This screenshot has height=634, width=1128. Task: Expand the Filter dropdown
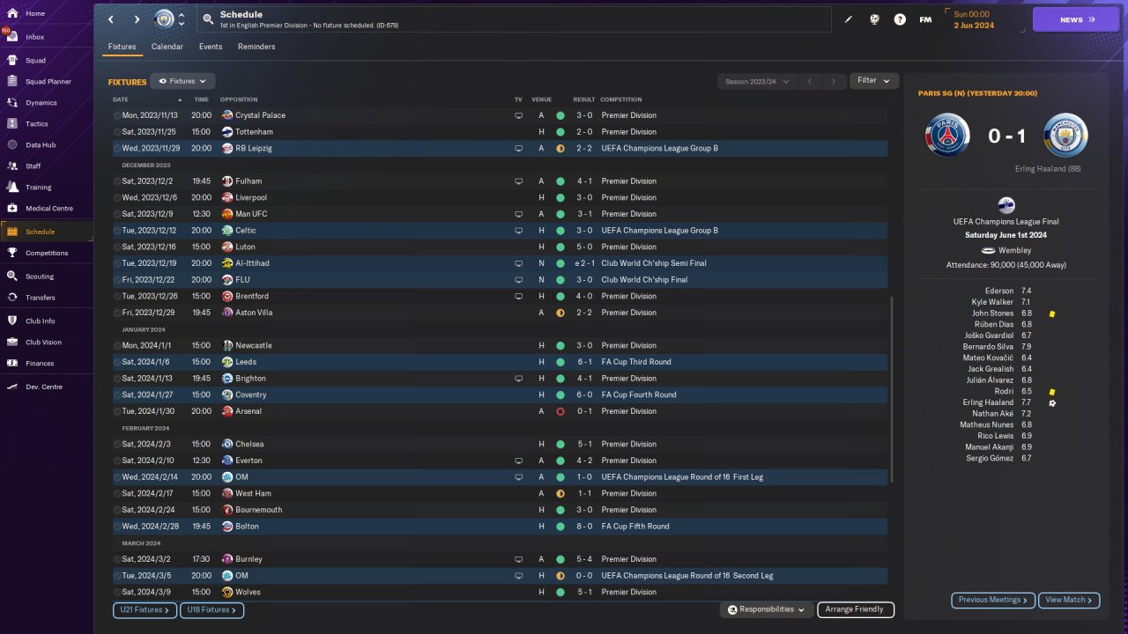pyautogui.click(x=874, y=81)
